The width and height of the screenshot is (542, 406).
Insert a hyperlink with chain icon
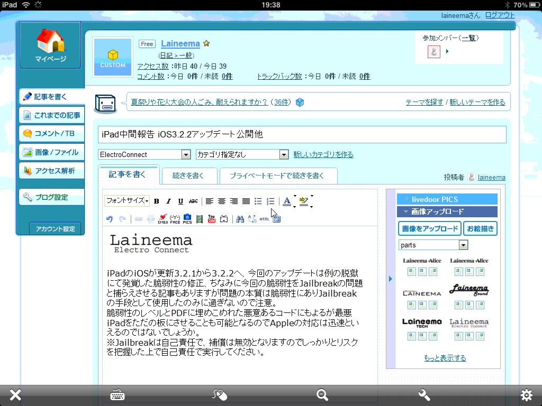(138, 219)
